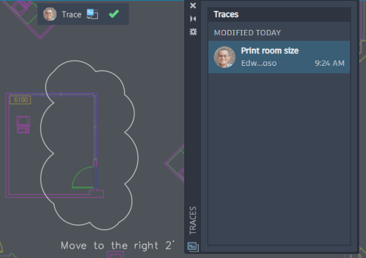Toggle auto-hide for Traces palette
This screenshot has width=366, height=258.
pos(193,18)
